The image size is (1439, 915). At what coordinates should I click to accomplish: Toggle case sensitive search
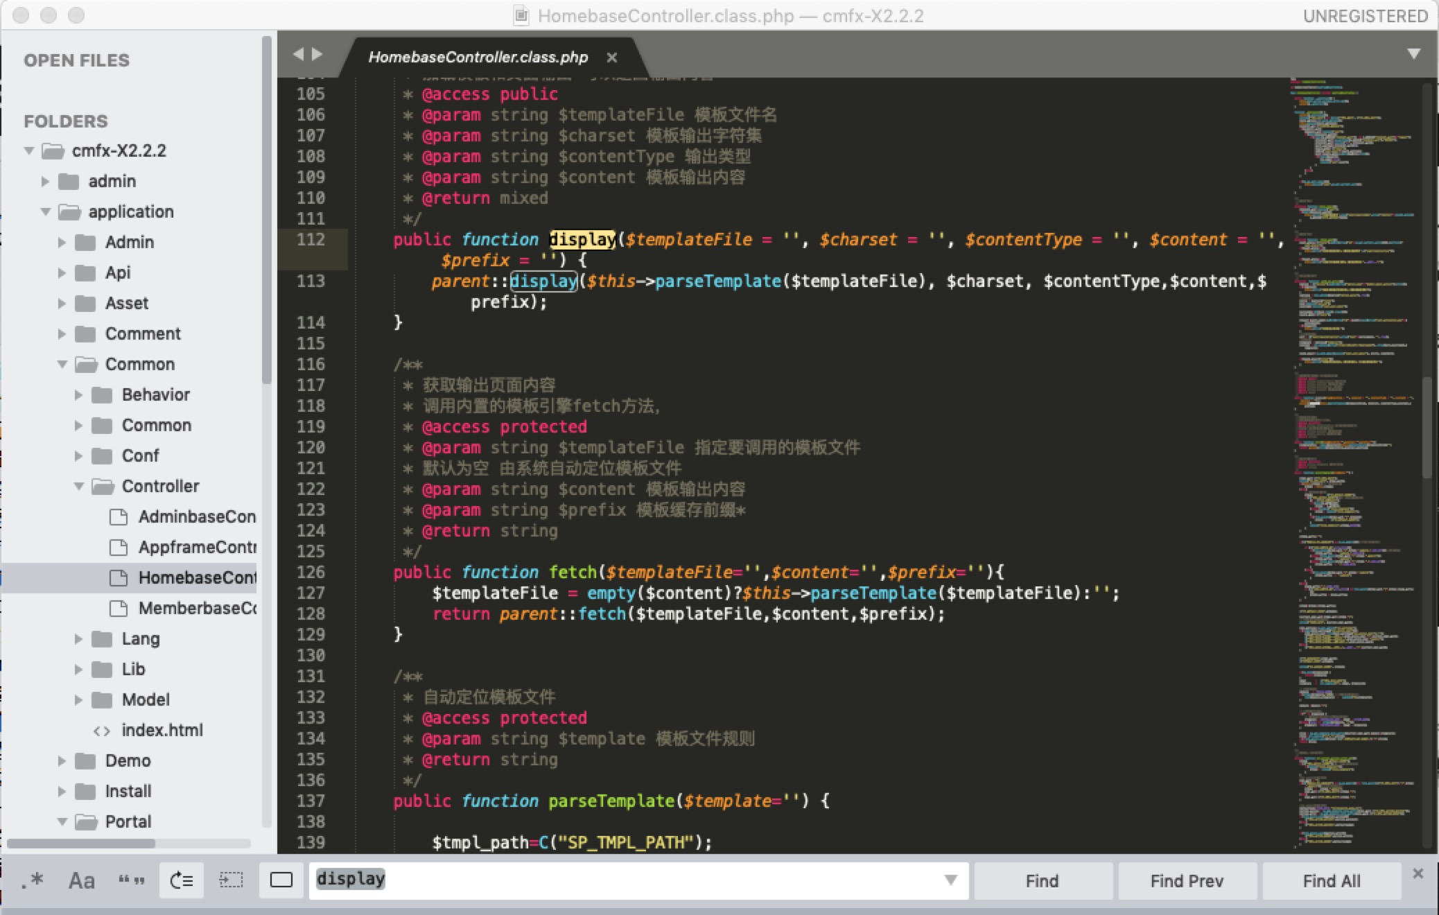pyautogui.click(x=81, y=880)
